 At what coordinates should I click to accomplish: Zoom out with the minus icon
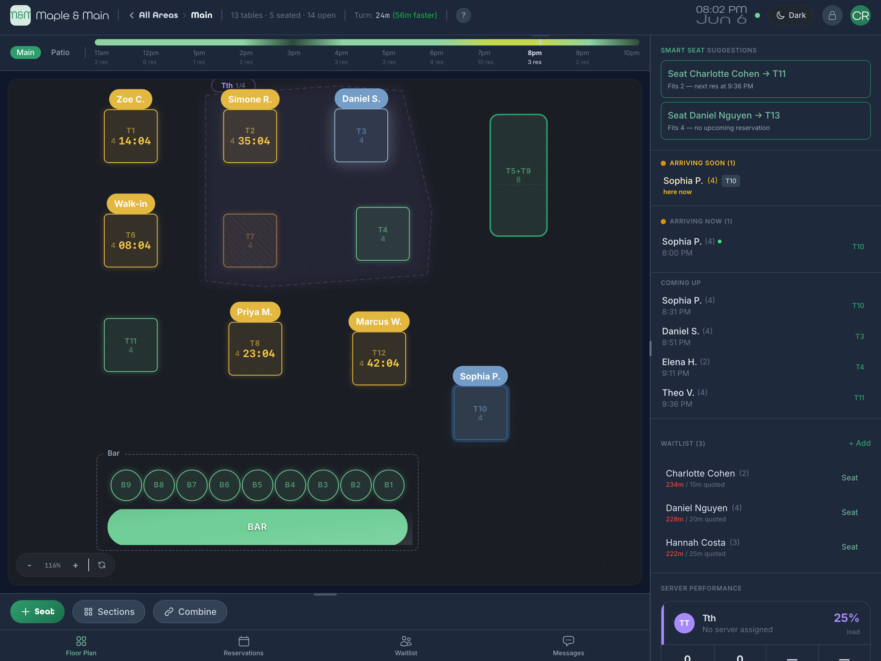tap(29, 565)
